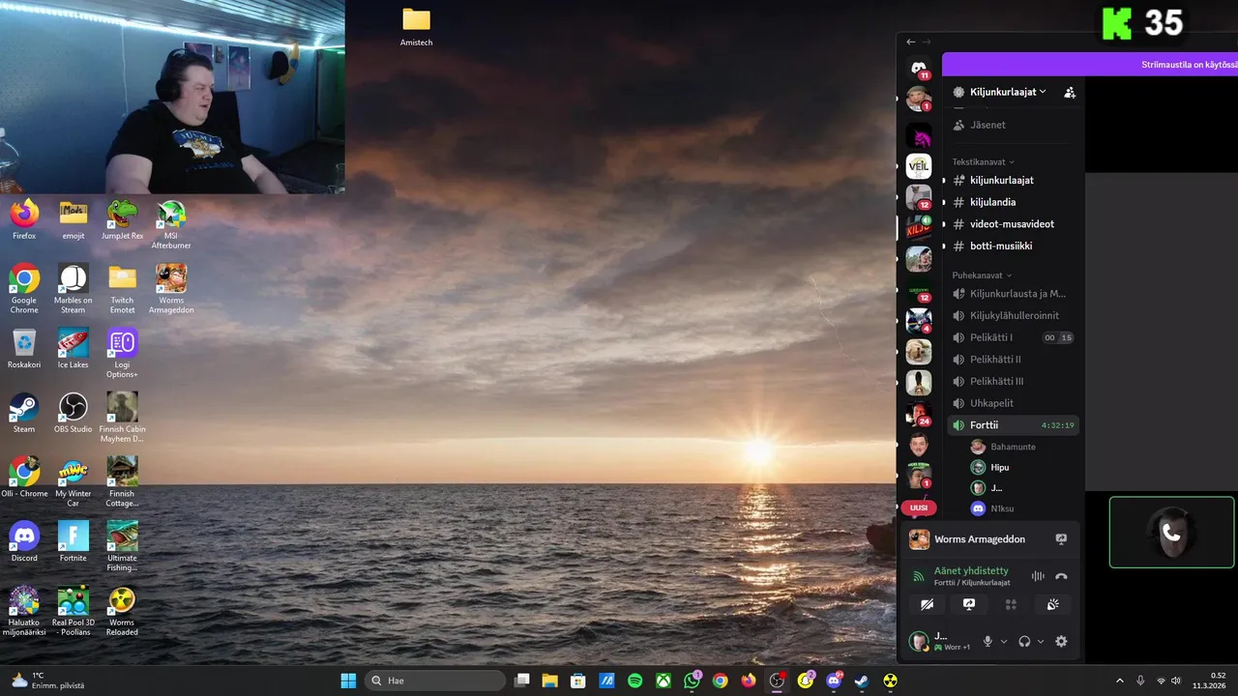Screen dimensions: 1238x696
Task: Open headphone output options arrow
Action: click(x=1041, y=641)
